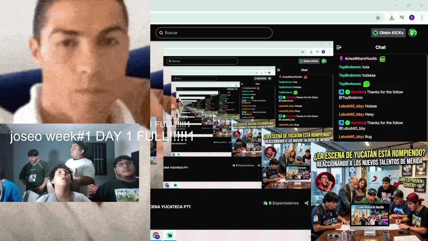Click the Chat header in the mirrored inner window
The image size is (428, 241).
click(x=304, y=70)
